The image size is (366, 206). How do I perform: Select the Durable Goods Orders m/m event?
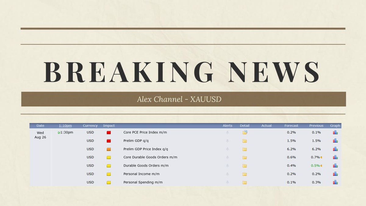tap(146, 165)
